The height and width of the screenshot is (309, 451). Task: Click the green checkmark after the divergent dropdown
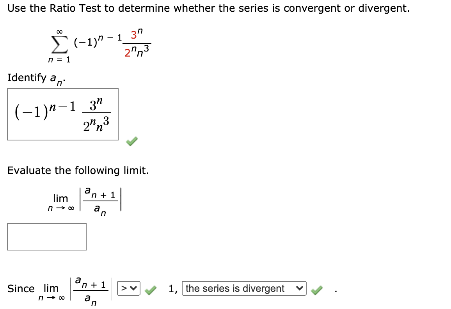coord(316,289)
